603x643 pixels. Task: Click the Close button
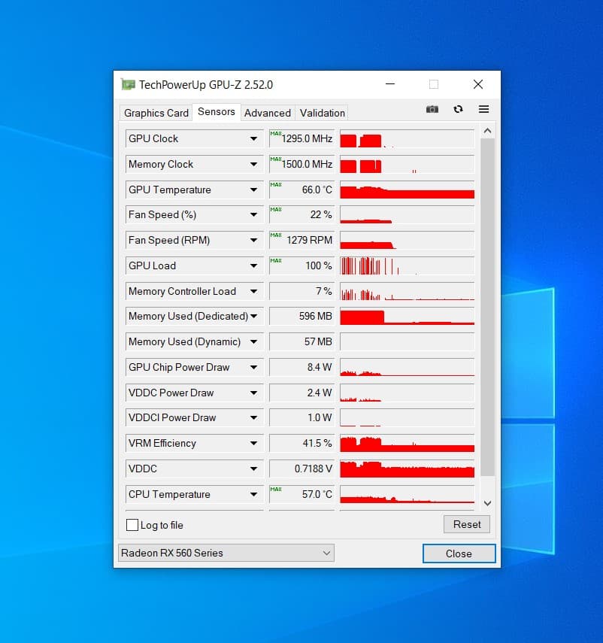[459, 554]
